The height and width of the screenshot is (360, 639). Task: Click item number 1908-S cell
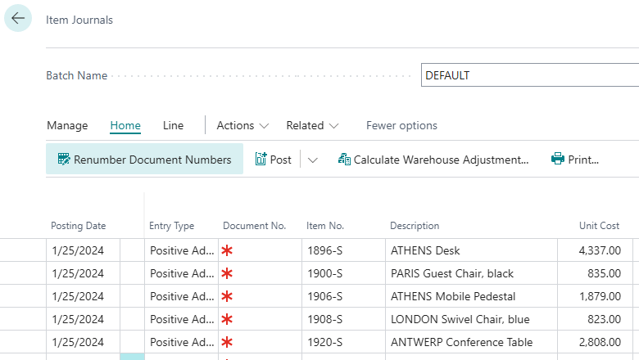point(324,319)
